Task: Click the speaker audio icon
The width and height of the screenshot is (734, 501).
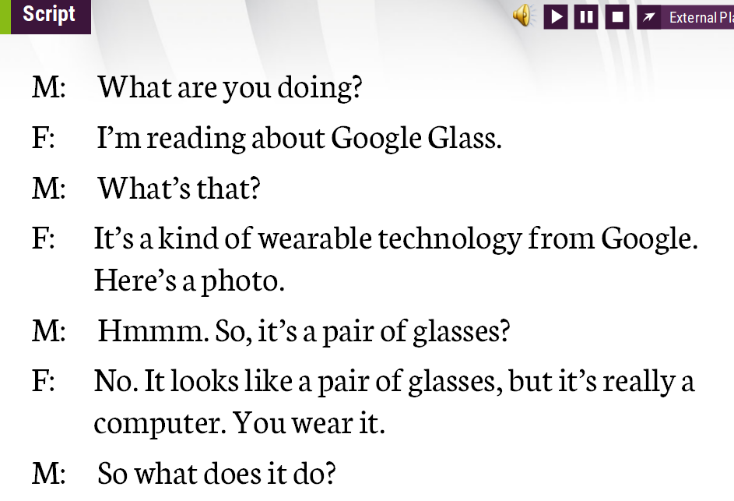Action: click(523, 16)
